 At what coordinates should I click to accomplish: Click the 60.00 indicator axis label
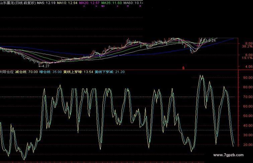pos(248,106)
